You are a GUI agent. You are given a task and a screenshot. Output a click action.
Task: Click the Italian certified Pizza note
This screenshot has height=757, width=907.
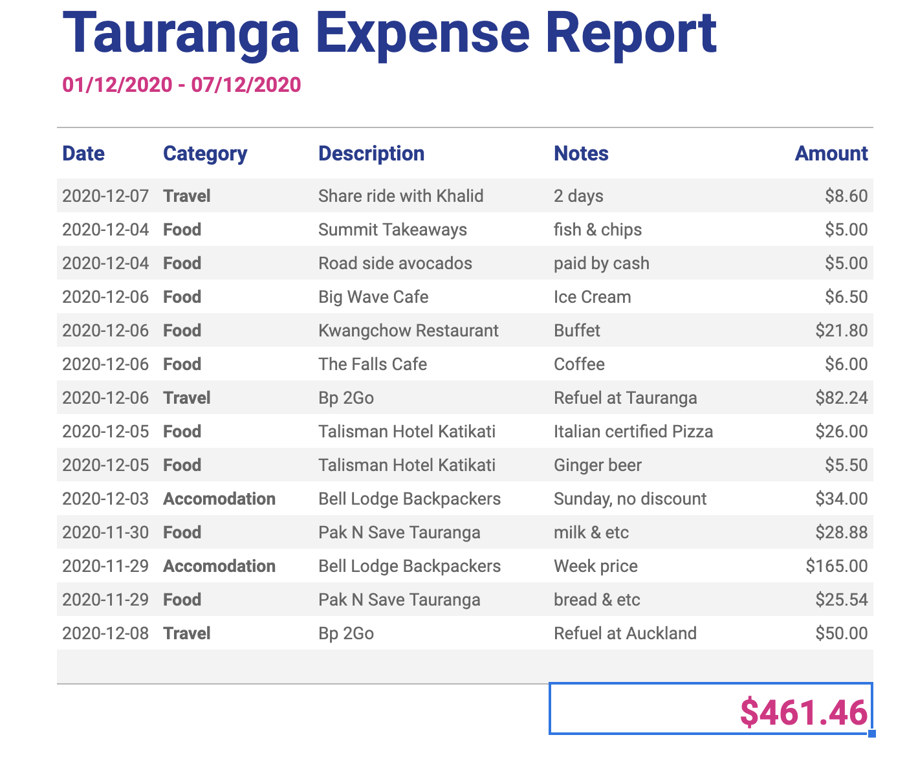pos(633,432)
